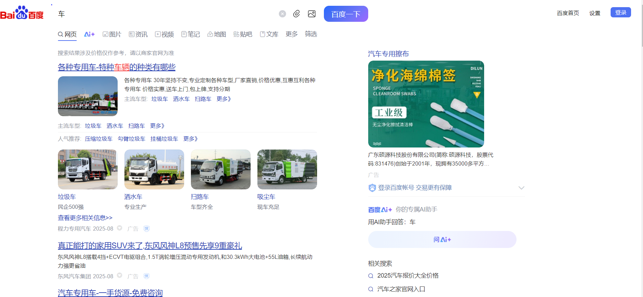Image resolution: width=643 pixels, height=297 pixels.
Task: Open 百度首页 link
Action: pyautogui.click(x=568, y=13)
